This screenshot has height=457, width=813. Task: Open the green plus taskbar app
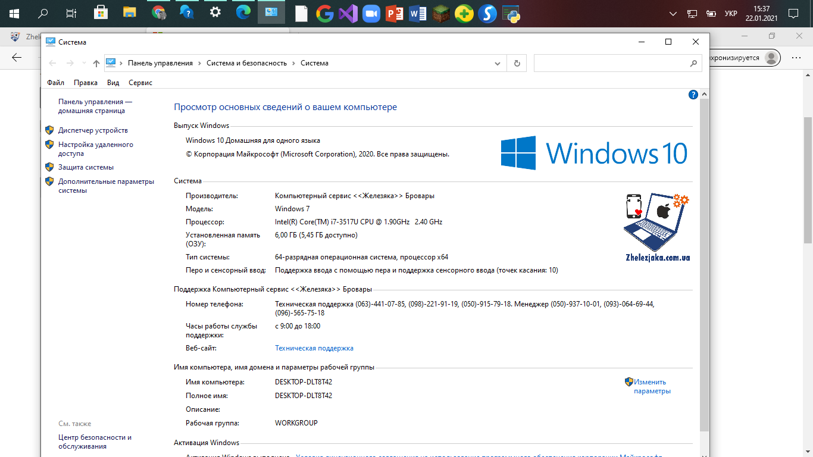coord(464,12)
